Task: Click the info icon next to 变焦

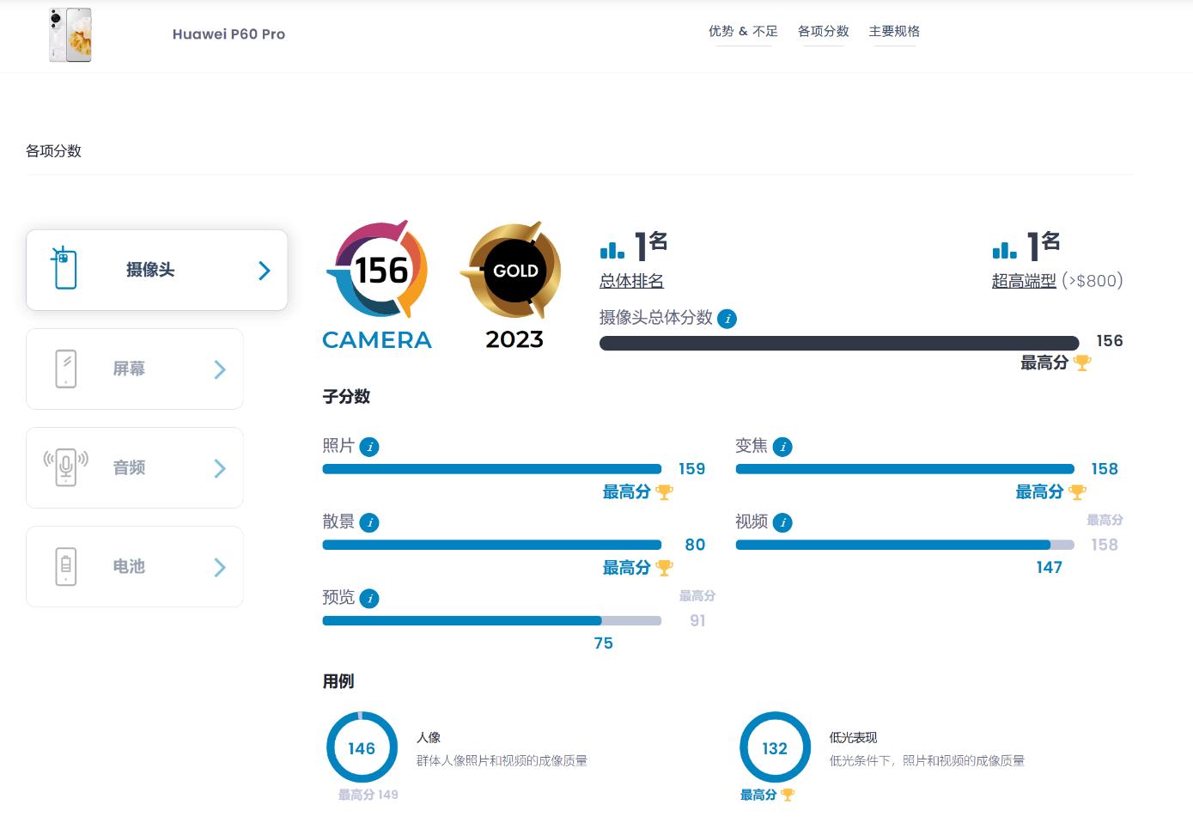Action: point(782,447)
